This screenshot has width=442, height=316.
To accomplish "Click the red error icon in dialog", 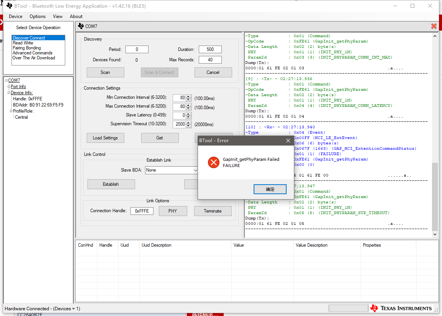I will point(213,162).
